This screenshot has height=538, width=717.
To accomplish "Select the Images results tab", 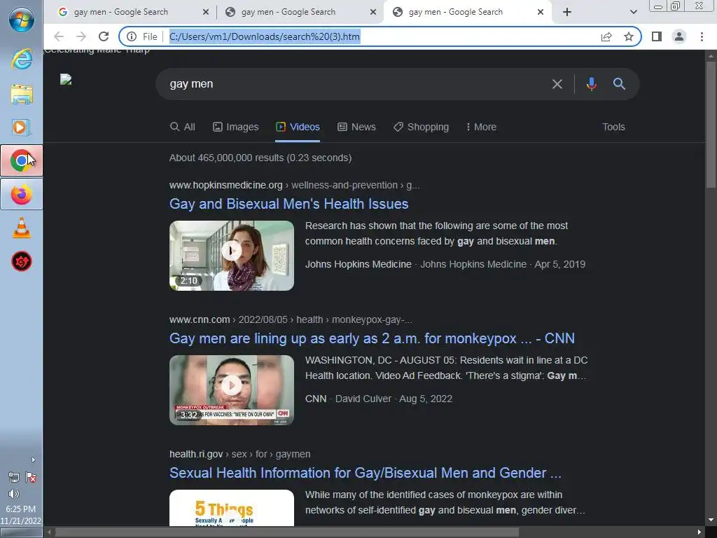I will click(236, 127).
